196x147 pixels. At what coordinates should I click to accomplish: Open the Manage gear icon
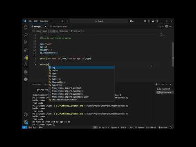26,122
